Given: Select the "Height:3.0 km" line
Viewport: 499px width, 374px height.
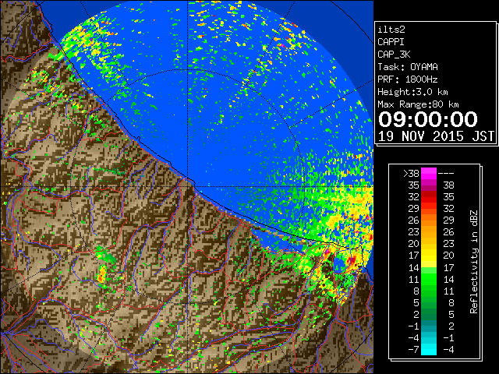Looking at the screenshot, I should point(412,92).
